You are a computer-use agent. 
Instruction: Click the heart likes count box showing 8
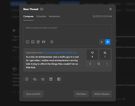pyautogui.click(x=92, y=54)
